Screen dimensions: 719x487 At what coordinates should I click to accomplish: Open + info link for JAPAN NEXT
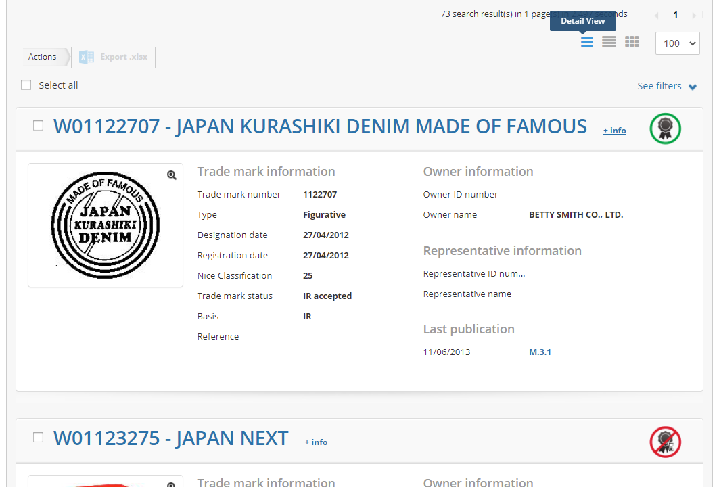tap(316, 442)
